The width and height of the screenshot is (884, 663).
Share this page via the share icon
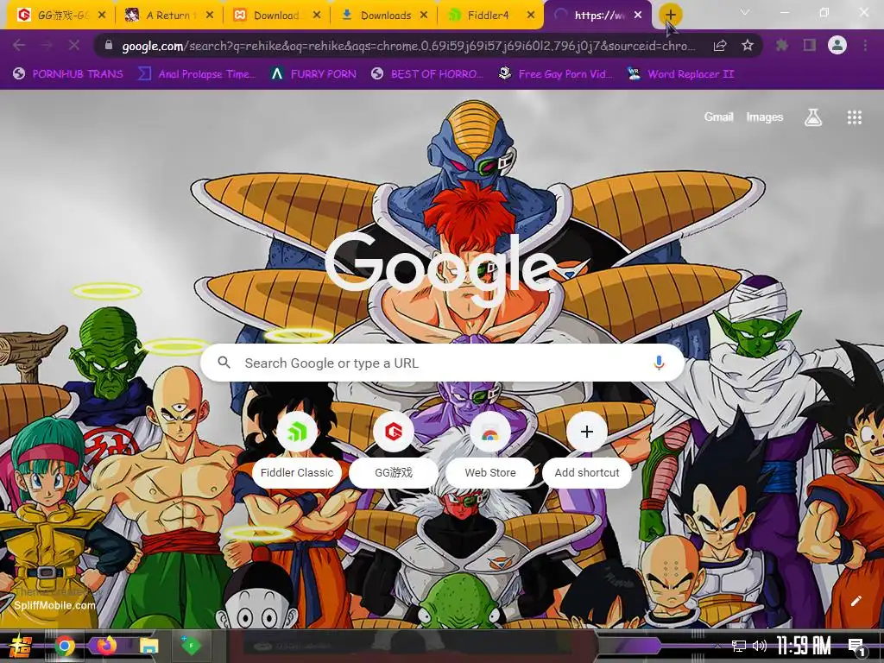(719, 45)
